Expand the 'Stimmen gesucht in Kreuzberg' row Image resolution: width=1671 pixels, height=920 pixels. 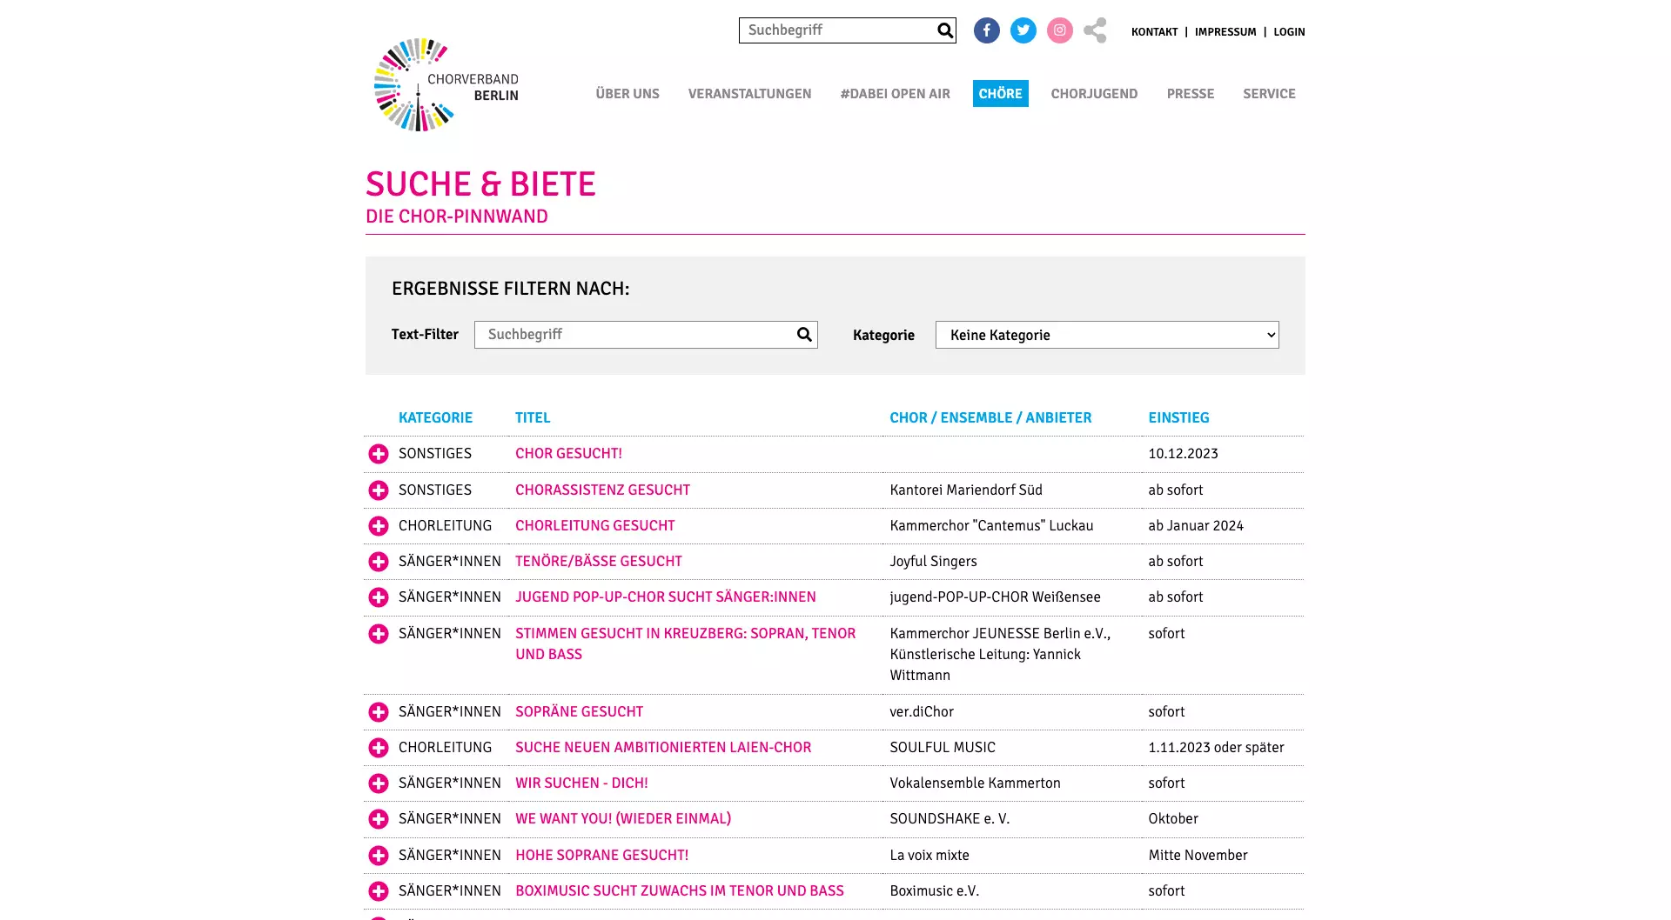[379, 634]
